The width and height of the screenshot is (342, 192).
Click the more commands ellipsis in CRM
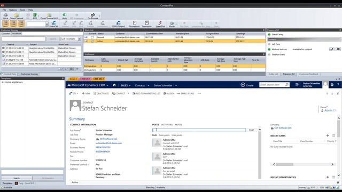click(x=199, y=93)
